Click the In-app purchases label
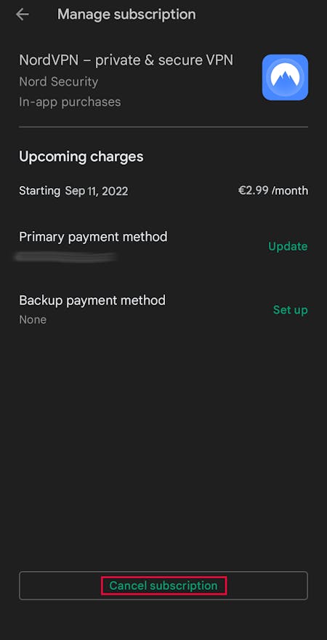 [70, 102]
